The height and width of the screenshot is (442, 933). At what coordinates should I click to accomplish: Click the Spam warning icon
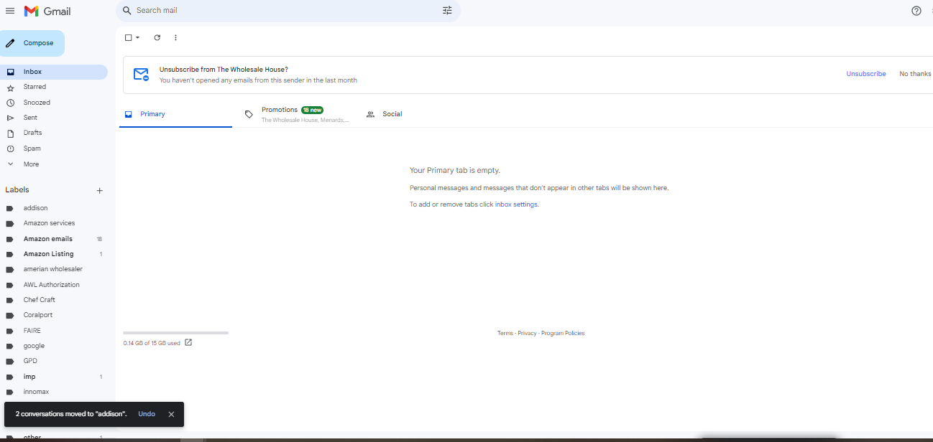(10, 149)
